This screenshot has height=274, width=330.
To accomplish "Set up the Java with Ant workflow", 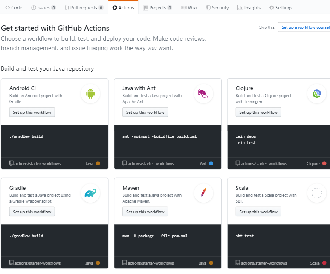I will (x=145, y=112).
